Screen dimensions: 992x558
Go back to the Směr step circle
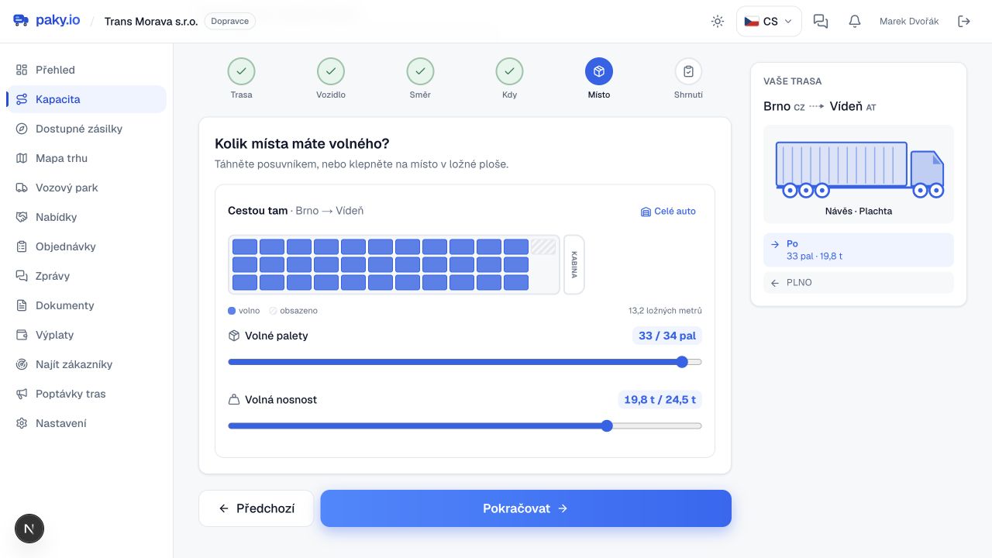pyautogui.click(x=420, y=71)
